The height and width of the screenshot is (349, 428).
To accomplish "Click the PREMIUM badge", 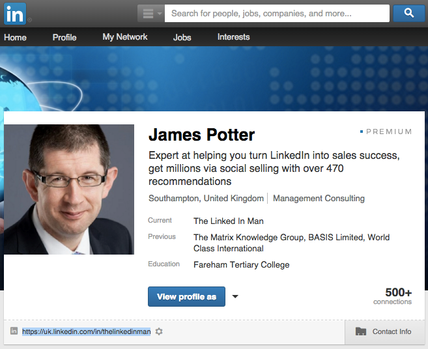I will click(x=386, y=132).
